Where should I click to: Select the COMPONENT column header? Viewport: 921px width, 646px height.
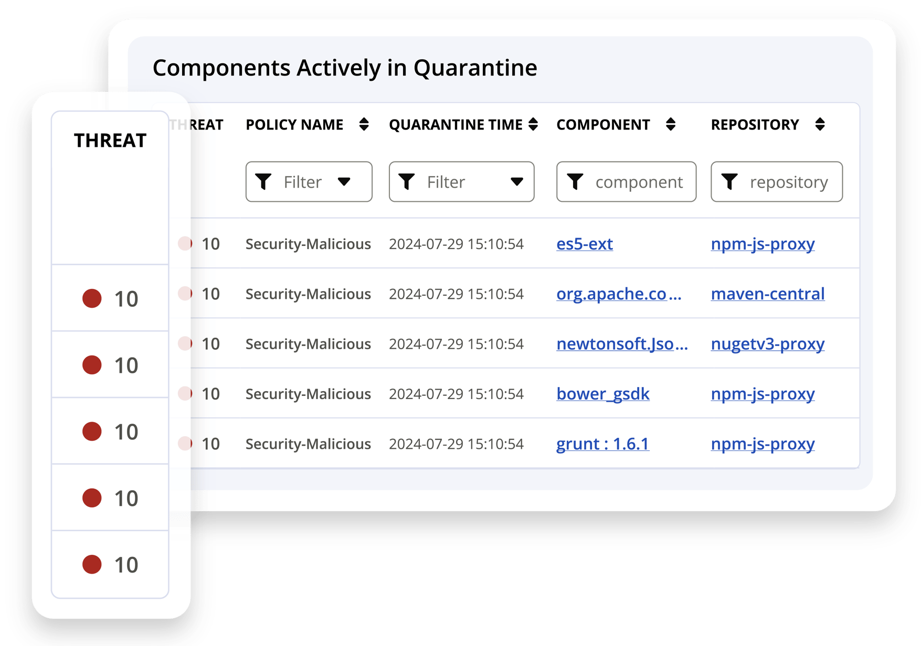coord(603,124)
